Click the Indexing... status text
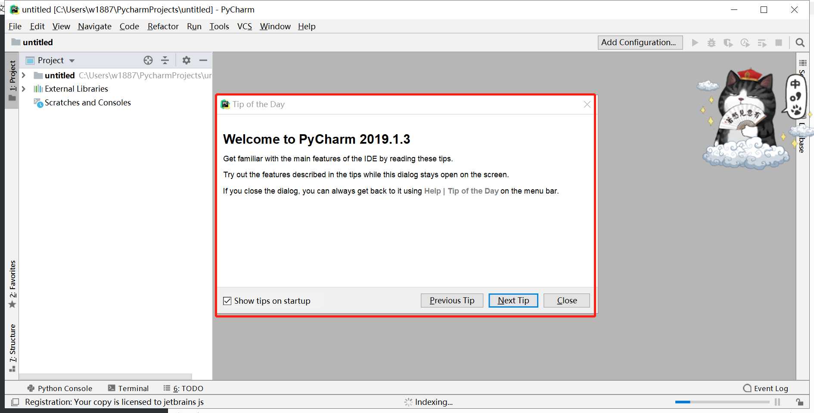The width and height of the screenshot is (814, 413). click(x=434, y=402)
